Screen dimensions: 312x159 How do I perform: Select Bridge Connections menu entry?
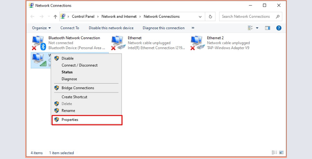[87, 88]
